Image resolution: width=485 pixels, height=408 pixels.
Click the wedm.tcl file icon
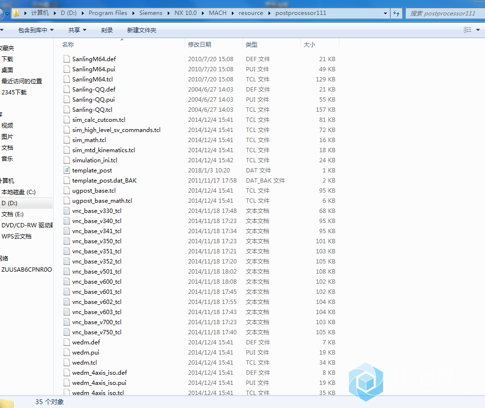point(67,362)
